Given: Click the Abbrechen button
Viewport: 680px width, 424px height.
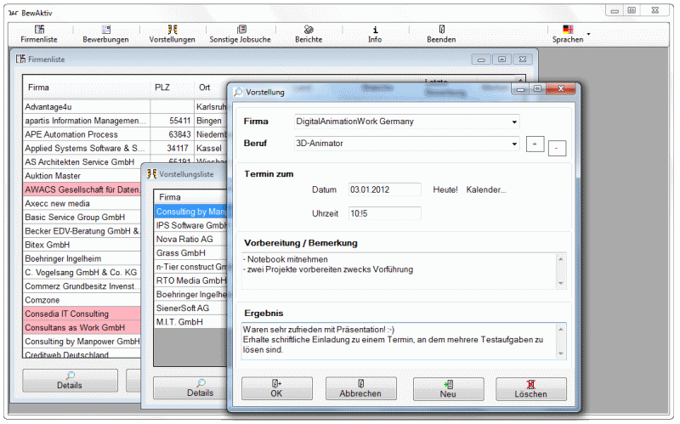Looking at the screenshot, I should click(x=360, y=388).
